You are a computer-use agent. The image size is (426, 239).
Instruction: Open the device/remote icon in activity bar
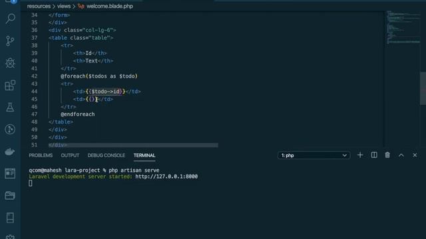pyautogui.click(x=11, y=218)
